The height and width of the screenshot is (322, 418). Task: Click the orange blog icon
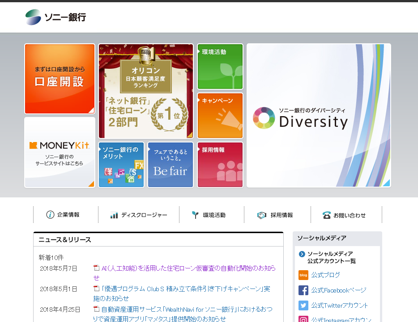[303, 275]
